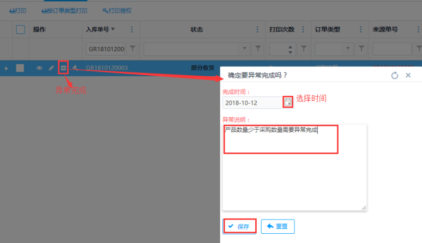
Task: Click the 重置 button
Action: pos(278,226)
